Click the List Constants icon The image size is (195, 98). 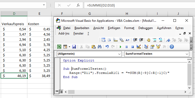point(109,40)
